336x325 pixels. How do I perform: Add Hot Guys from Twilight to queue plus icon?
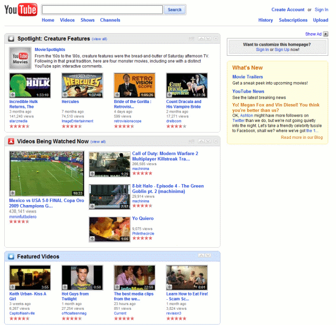click(65, 287)
